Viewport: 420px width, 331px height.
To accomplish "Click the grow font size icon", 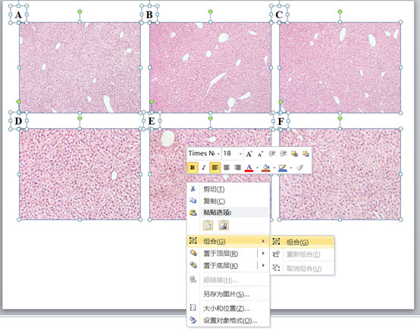I will [249, 154].
